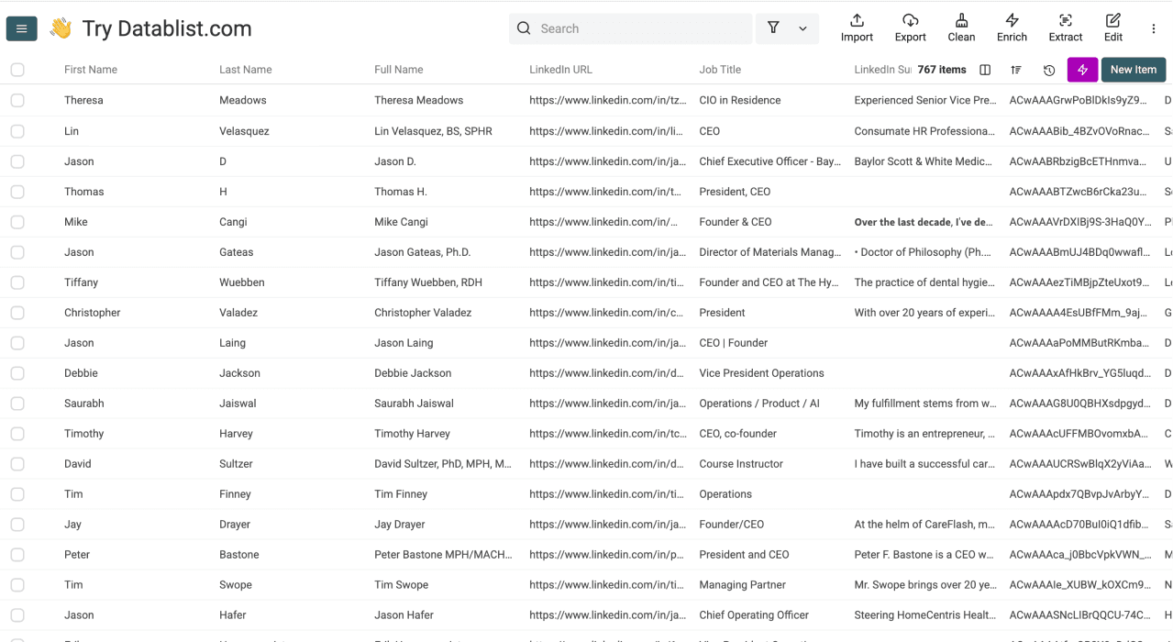Open the version history icon

point(1048,70)
